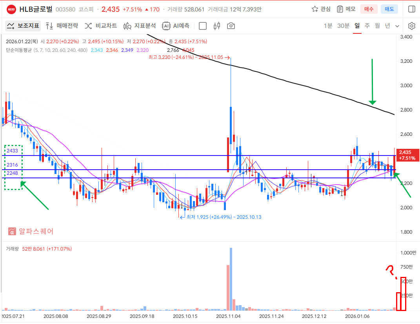Screen dimensions: 420x324
Task: Toggle the side panel layout icon
Action: click(411, 9)
